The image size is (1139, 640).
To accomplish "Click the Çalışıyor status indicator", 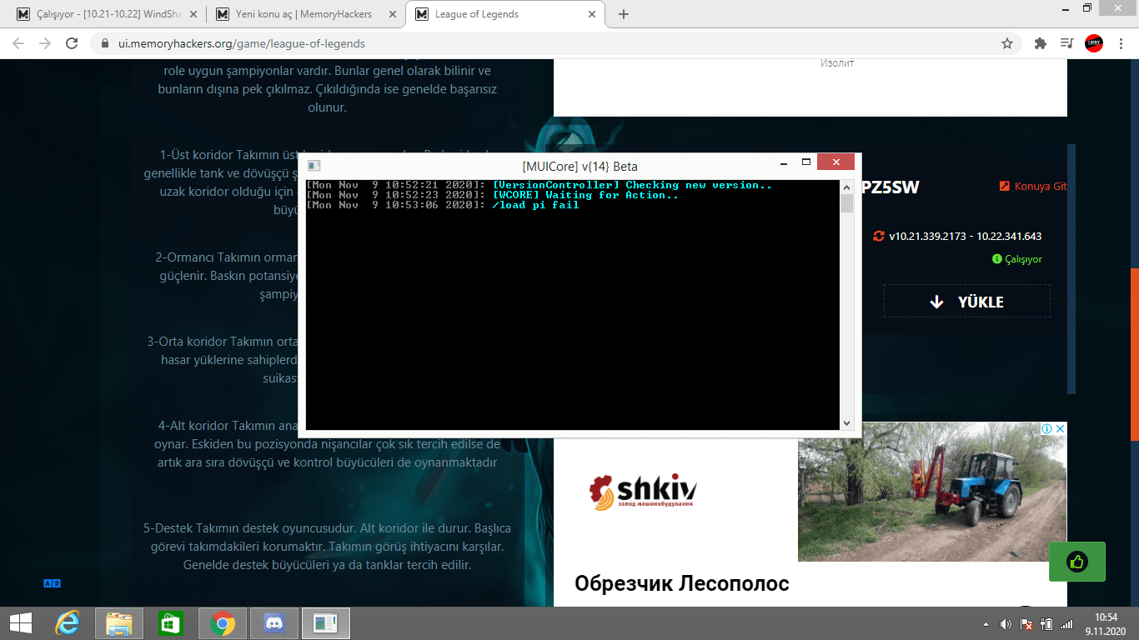I will [x=1017, y=259].
